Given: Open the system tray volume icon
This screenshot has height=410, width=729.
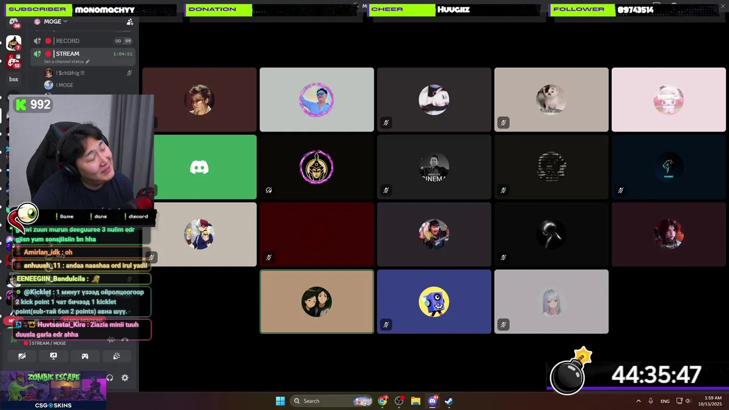Looking at the screenshot, I should point(688,401).
